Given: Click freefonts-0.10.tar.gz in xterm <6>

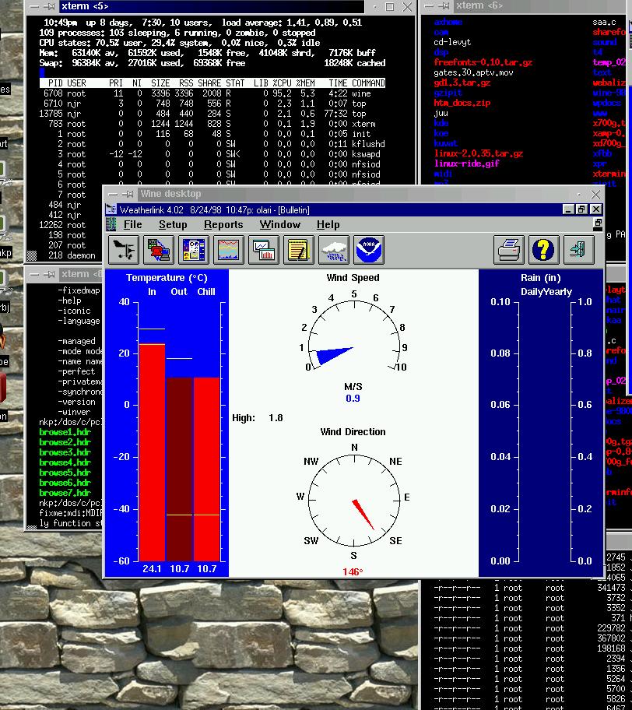Looking at the screenshot, I should [483, 62].
